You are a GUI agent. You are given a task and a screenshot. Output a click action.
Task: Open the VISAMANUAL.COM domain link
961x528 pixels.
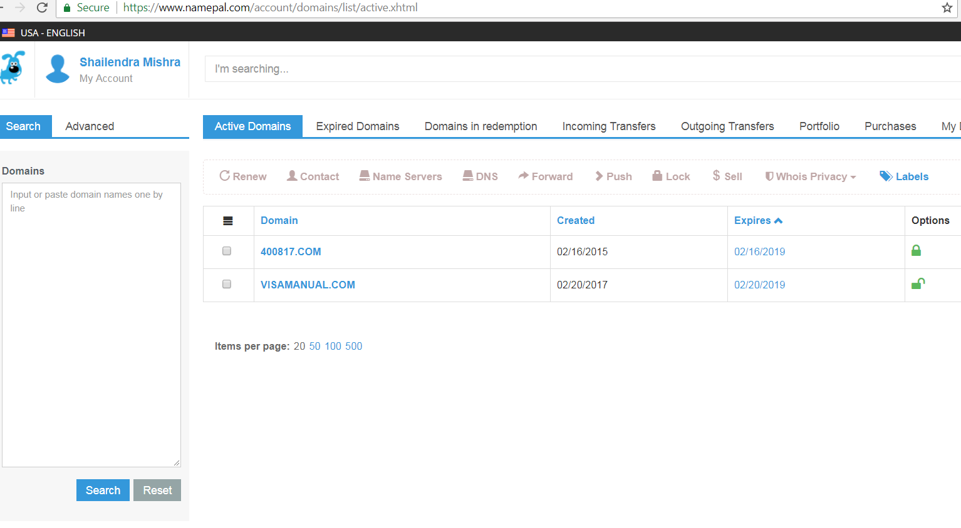pos(308,285)
